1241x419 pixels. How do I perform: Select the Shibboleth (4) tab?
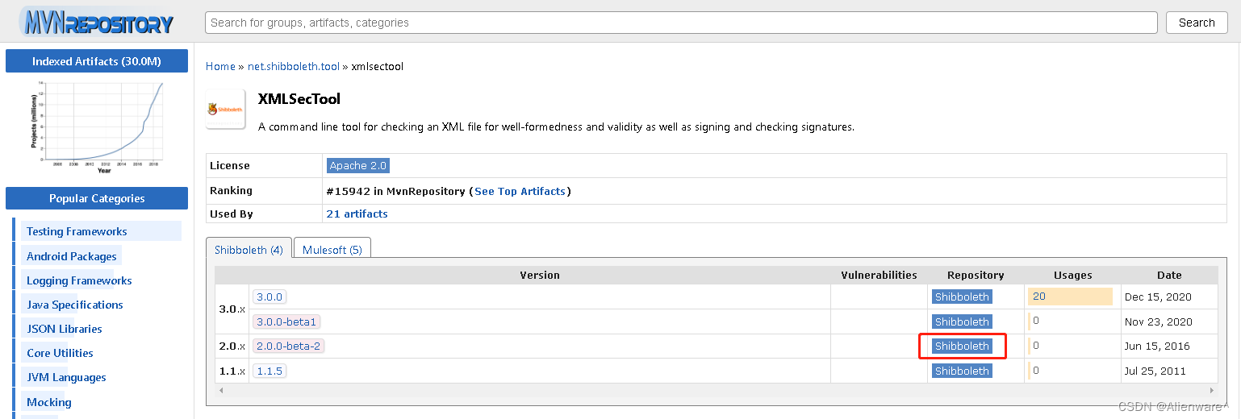point(249,250)
